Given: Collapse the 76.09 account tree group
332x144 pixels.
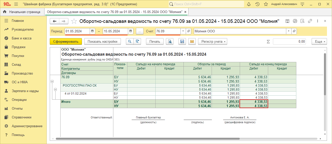Looking at the screenshot, I should [52, 81].
